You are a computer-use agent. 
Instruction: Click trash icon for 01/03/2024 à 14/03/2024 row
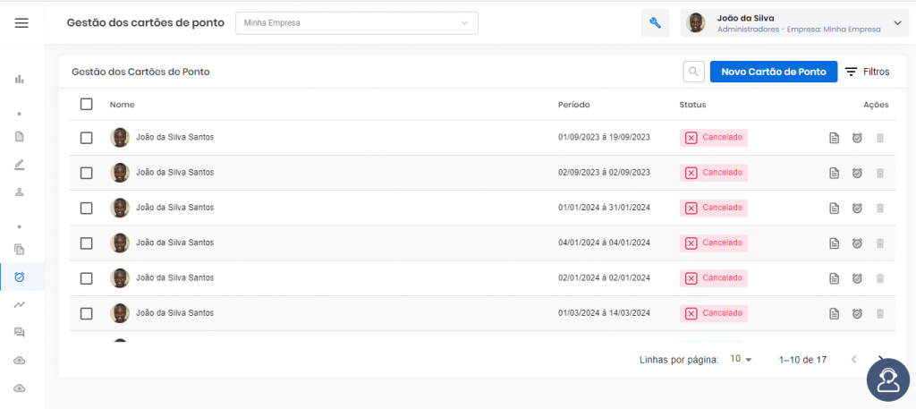(880, 314)
